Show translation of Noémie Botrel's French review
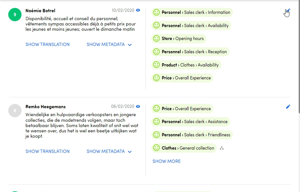The width and height of the screenshot is (300, 192). tap(47, 45)
